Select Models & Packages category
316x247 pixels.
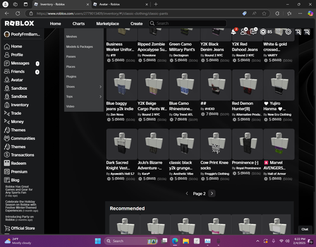click(x=80, y=47)
